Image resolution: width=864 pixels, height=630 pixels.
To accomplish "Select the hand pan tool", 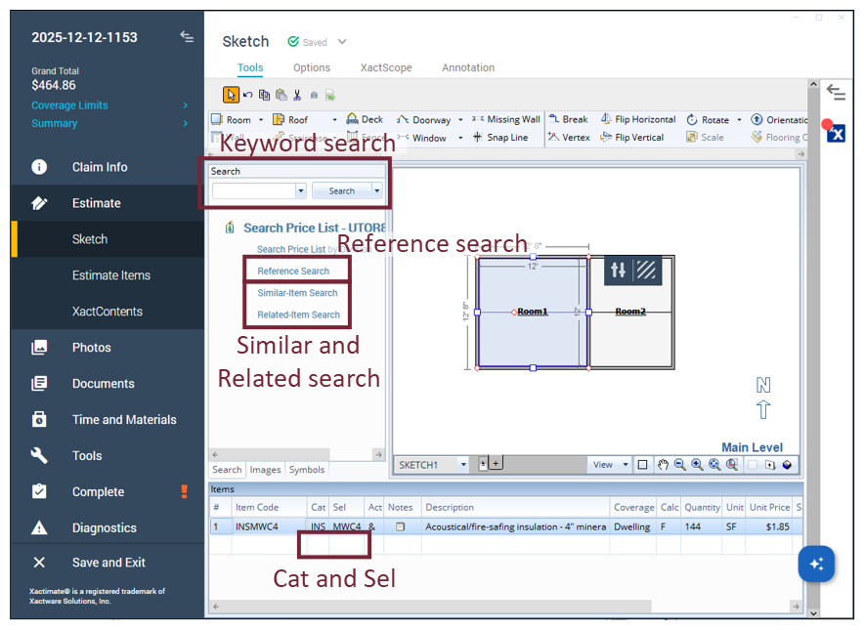I will [663, 465].
